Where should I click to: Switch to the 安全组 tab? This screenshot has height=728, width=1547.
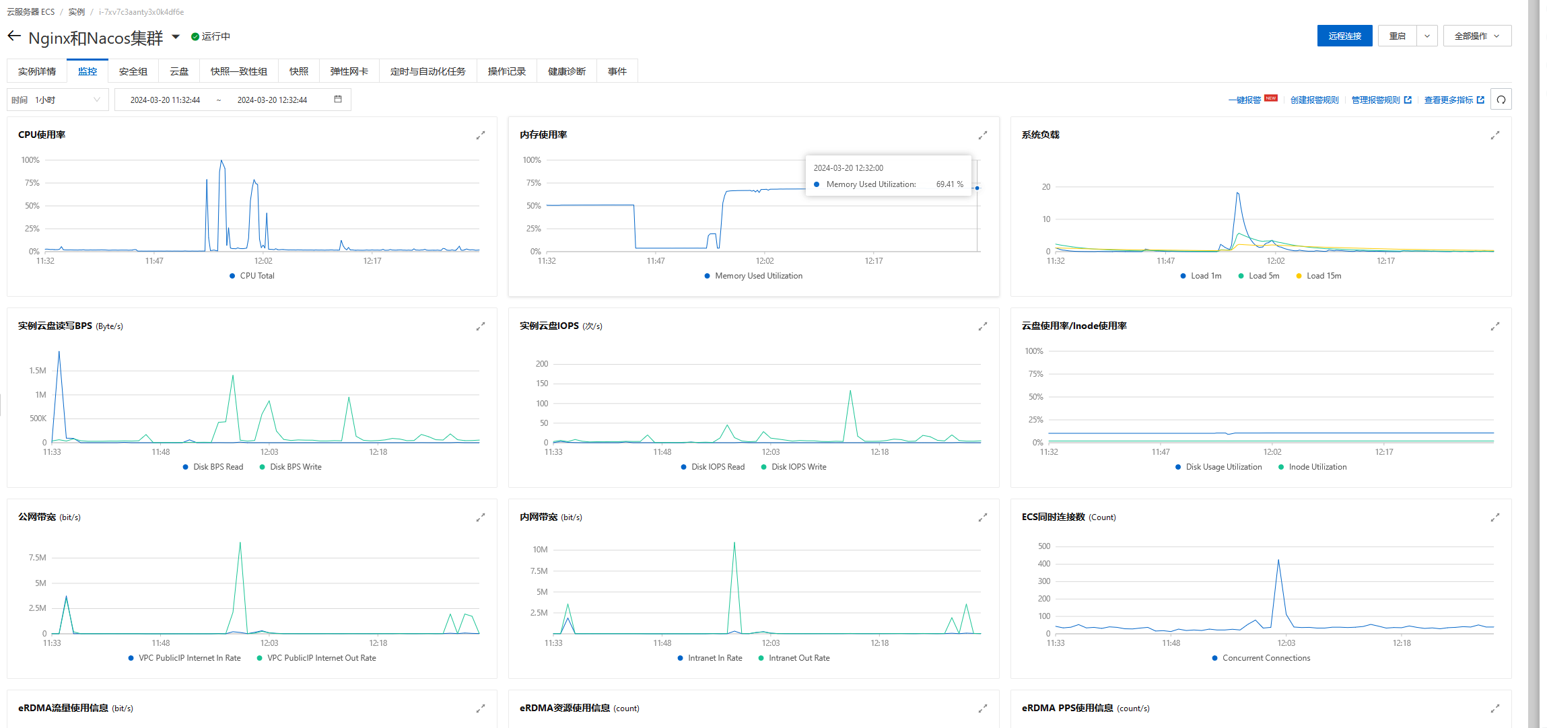(133, 71)
